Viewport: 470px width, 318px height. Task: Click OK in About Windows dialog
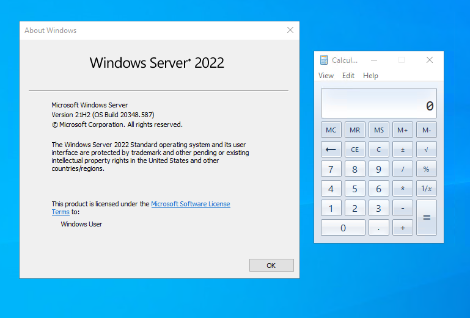pyautogui.click(x=271, y=266)
